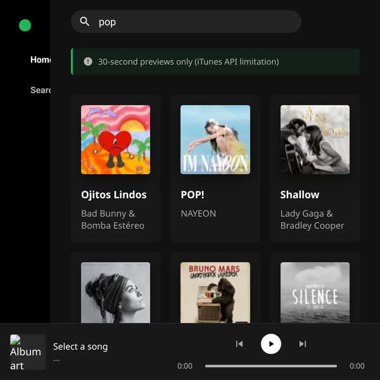
Task: Open the Shallow album cover
Action: click(315, 139)
